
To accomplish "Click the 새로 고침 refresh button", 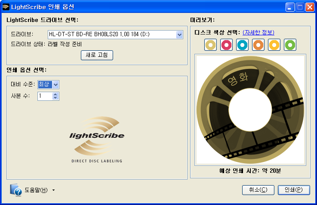I will coord(97,55).
